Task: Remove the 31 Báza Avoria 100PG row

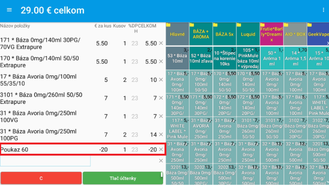Action: [161, 135]
